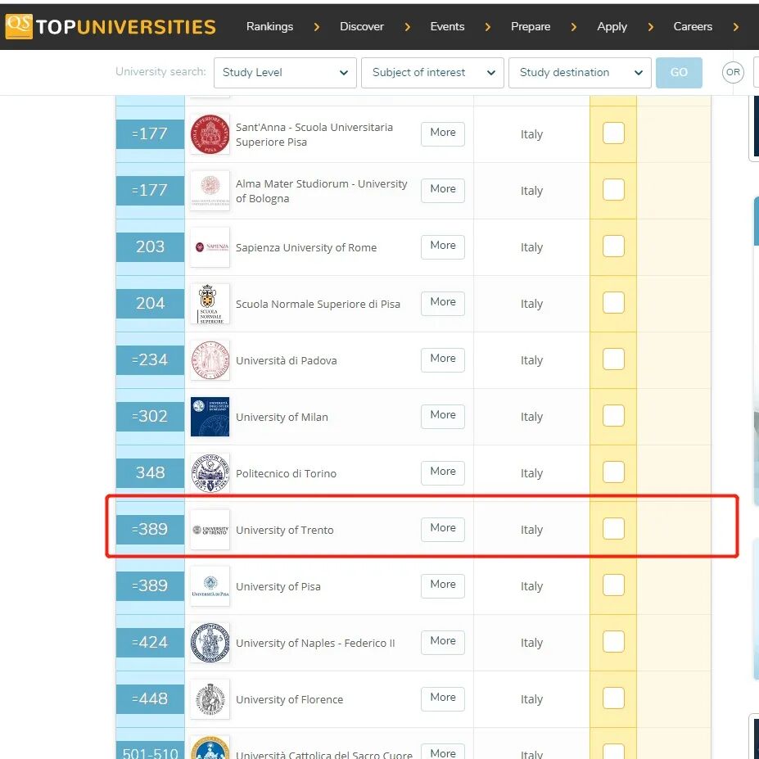This screenshot has width=759, height=759.
Task: Open University of Florence logo
Action: click(210, 699)
